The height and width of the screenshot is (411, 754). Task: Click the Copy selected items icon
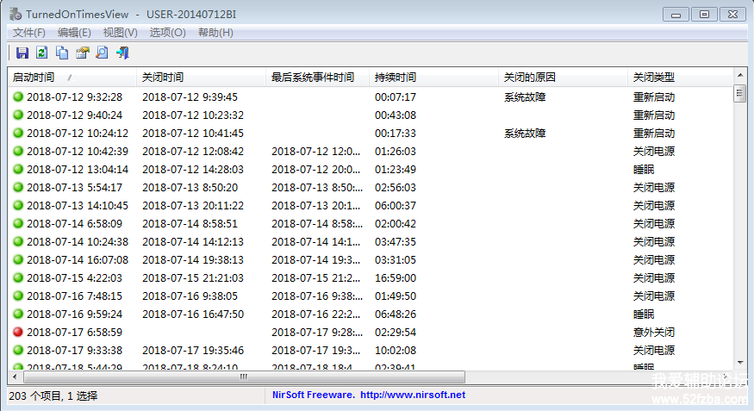pos(62,53)
